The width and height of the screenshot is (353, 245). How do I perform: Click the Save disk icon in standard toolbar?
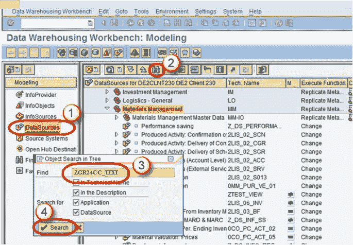114,23
